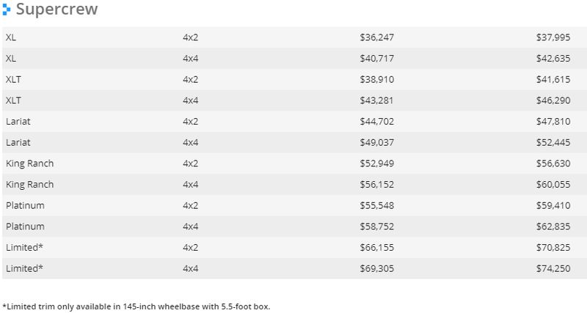Select the $52,445 Lariat 4x4 price
587x313 pixels.
553,142
